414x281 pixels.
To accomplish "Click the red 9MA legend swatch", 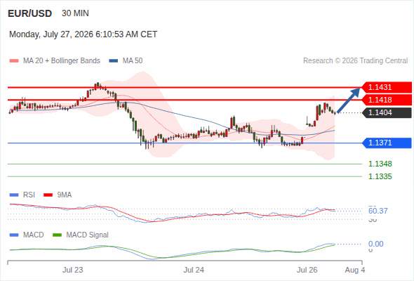I will (48, 195).
